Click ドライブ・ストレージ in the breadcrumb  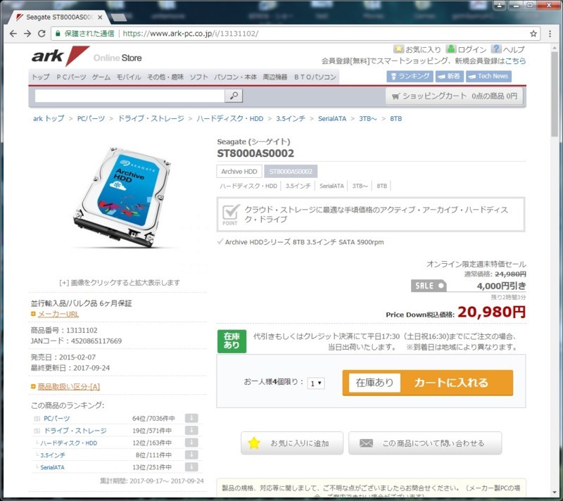[x=151, y=118]
